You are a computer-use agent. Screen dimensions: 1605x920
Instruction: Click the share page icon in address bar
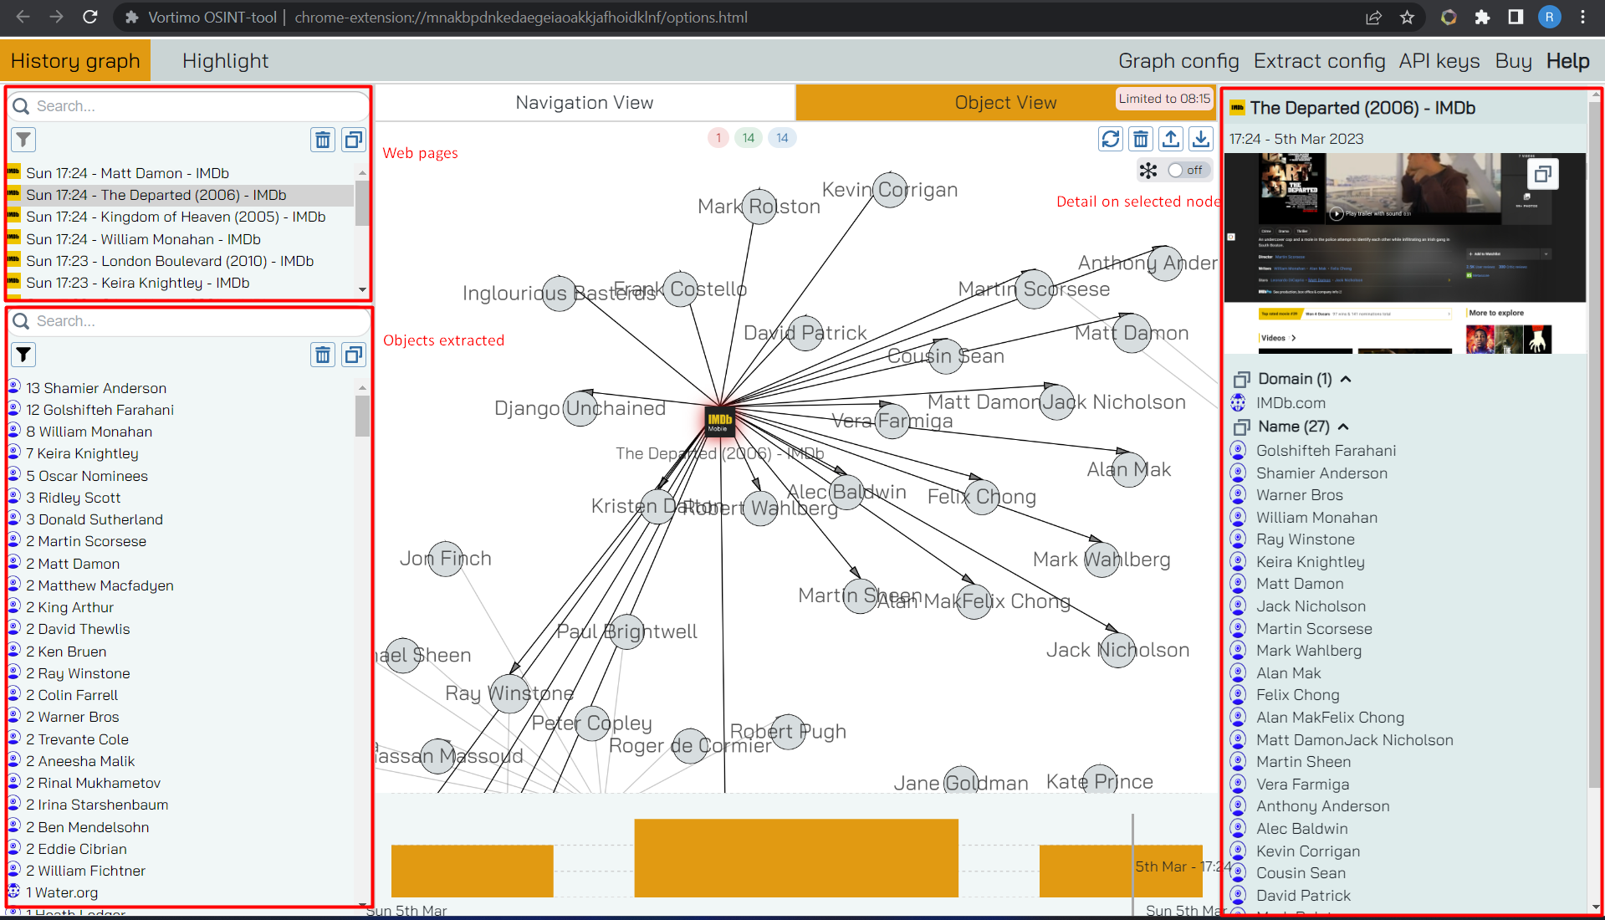1373,17
